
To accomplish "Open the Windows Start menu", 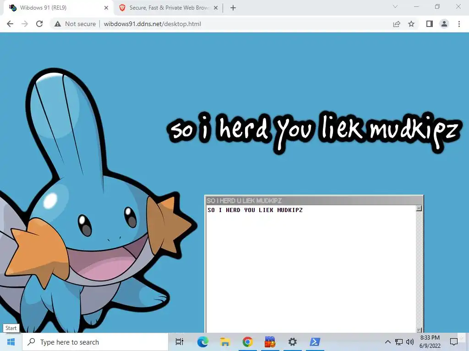I will [x=11, y=342].
